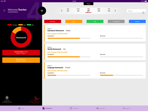This screenshot has height=111, width=148.
Task: Show the Events filter
Action: 137,21
